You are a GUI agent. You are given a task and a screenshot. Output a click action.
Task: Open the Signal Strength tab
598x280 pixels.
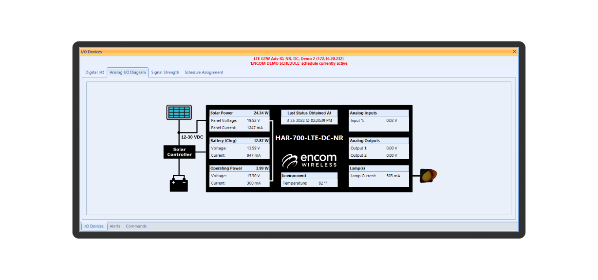coord(165,73)
